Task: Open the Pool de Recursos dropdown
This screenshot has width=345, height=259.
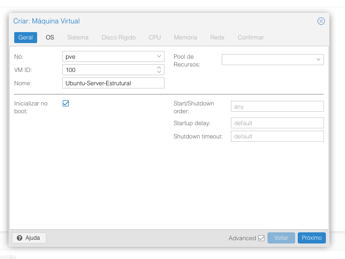Action: pos(318,60)
